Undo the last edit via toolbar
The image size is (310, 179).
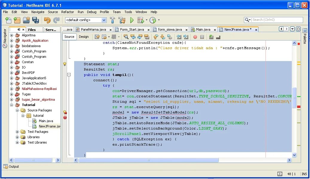pos(47,20)
